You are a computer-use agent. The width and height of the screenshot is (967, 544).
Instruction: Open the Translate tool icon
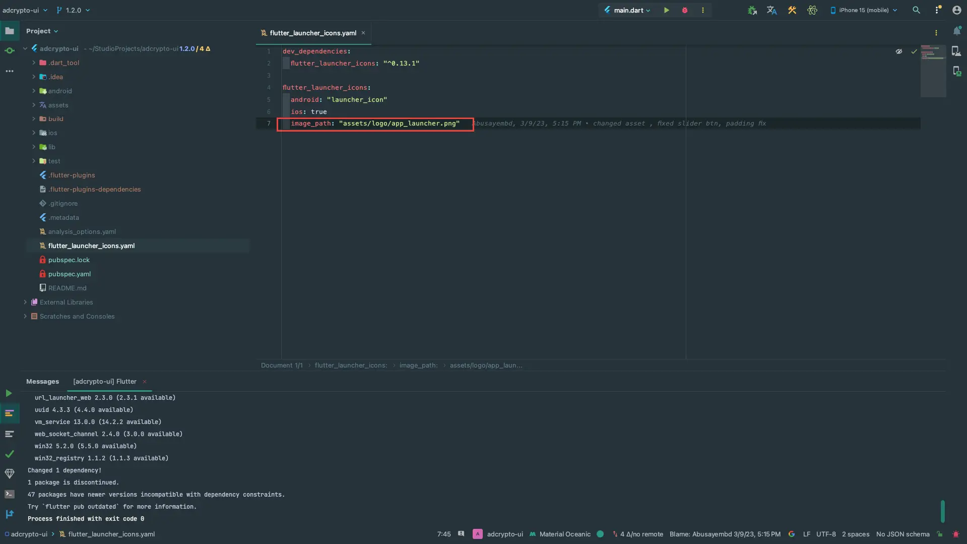click(771, 10)
